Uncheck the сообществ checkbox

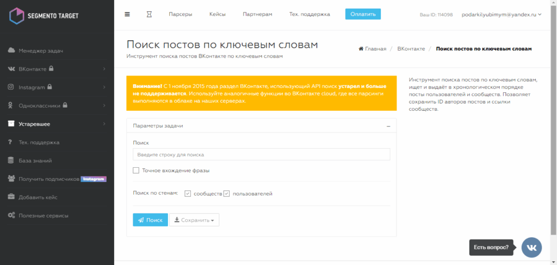188,194
